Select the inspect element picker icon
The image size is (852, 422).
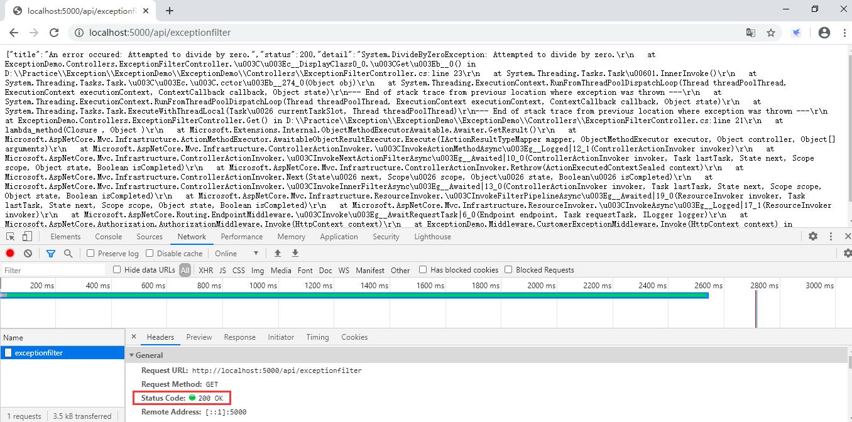[x=10, y=237]
